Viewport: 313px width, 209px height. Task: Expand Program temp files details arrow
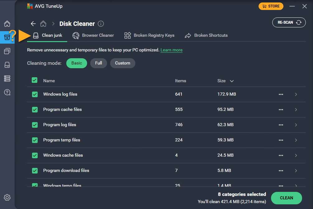[x=296, y=140]
